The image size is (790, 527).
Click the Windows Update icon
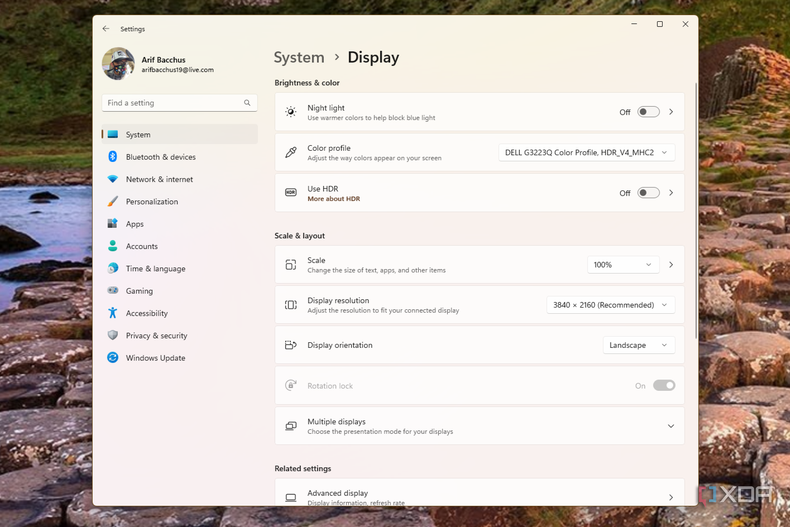[x=113, y=357]
